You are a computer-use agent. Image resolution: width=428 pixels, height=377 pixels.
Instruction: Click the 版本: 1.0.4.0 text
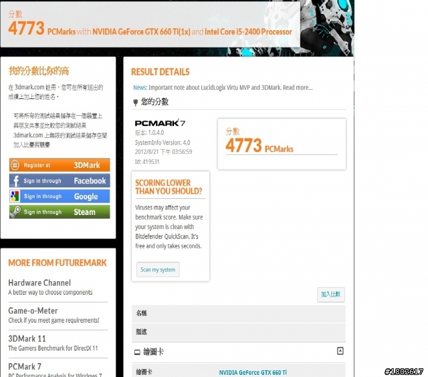(149, 133)
